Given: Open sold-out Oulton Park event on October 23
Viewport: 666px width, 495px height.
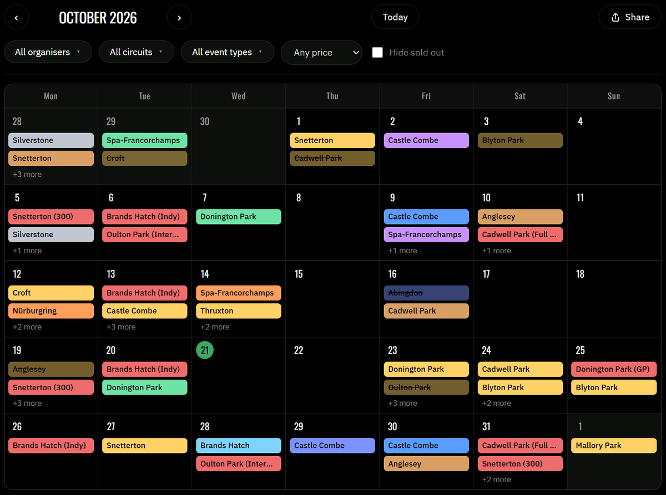Looking at the screenshot, I should (426, 387).
